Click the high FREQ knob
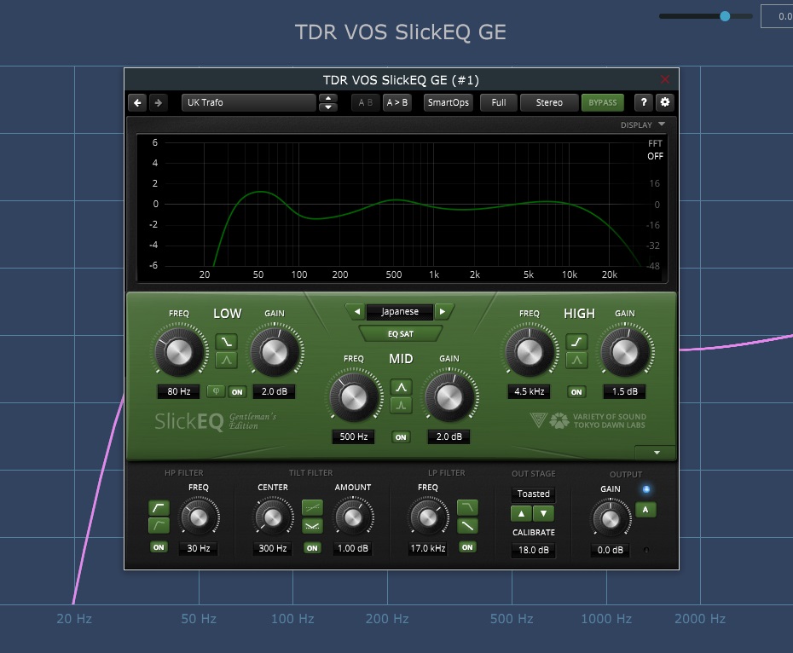 (530, 352)
